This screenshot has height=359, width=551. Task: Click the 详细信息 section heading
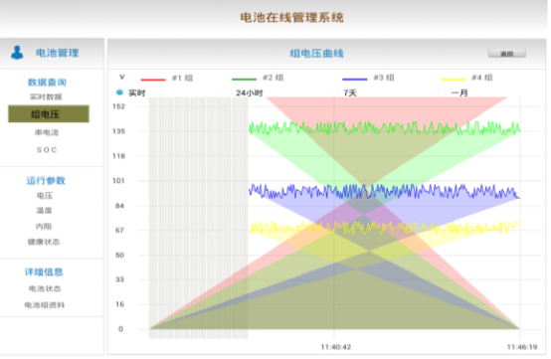click(x=44, y=271)
